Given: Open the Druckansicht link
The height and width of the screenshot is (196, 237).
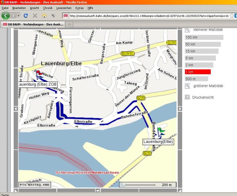Looking at the screenshot, I should [203, 97].
